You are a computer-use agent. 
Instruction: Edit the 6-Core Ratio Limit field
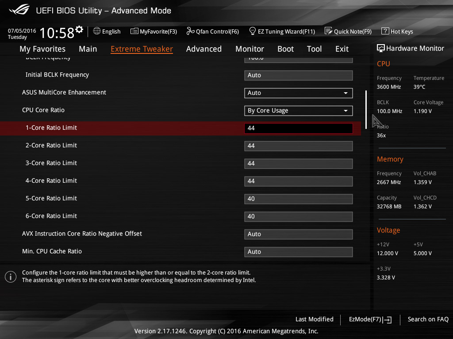coord(299,216)
